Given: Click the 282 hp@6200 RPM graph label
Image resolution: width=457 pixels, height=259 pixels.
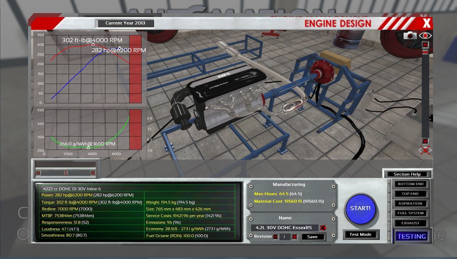Looking at the screenshot, I should 119,50.
